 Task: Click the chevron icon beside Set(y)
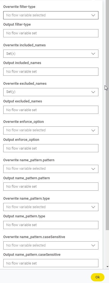93,92
